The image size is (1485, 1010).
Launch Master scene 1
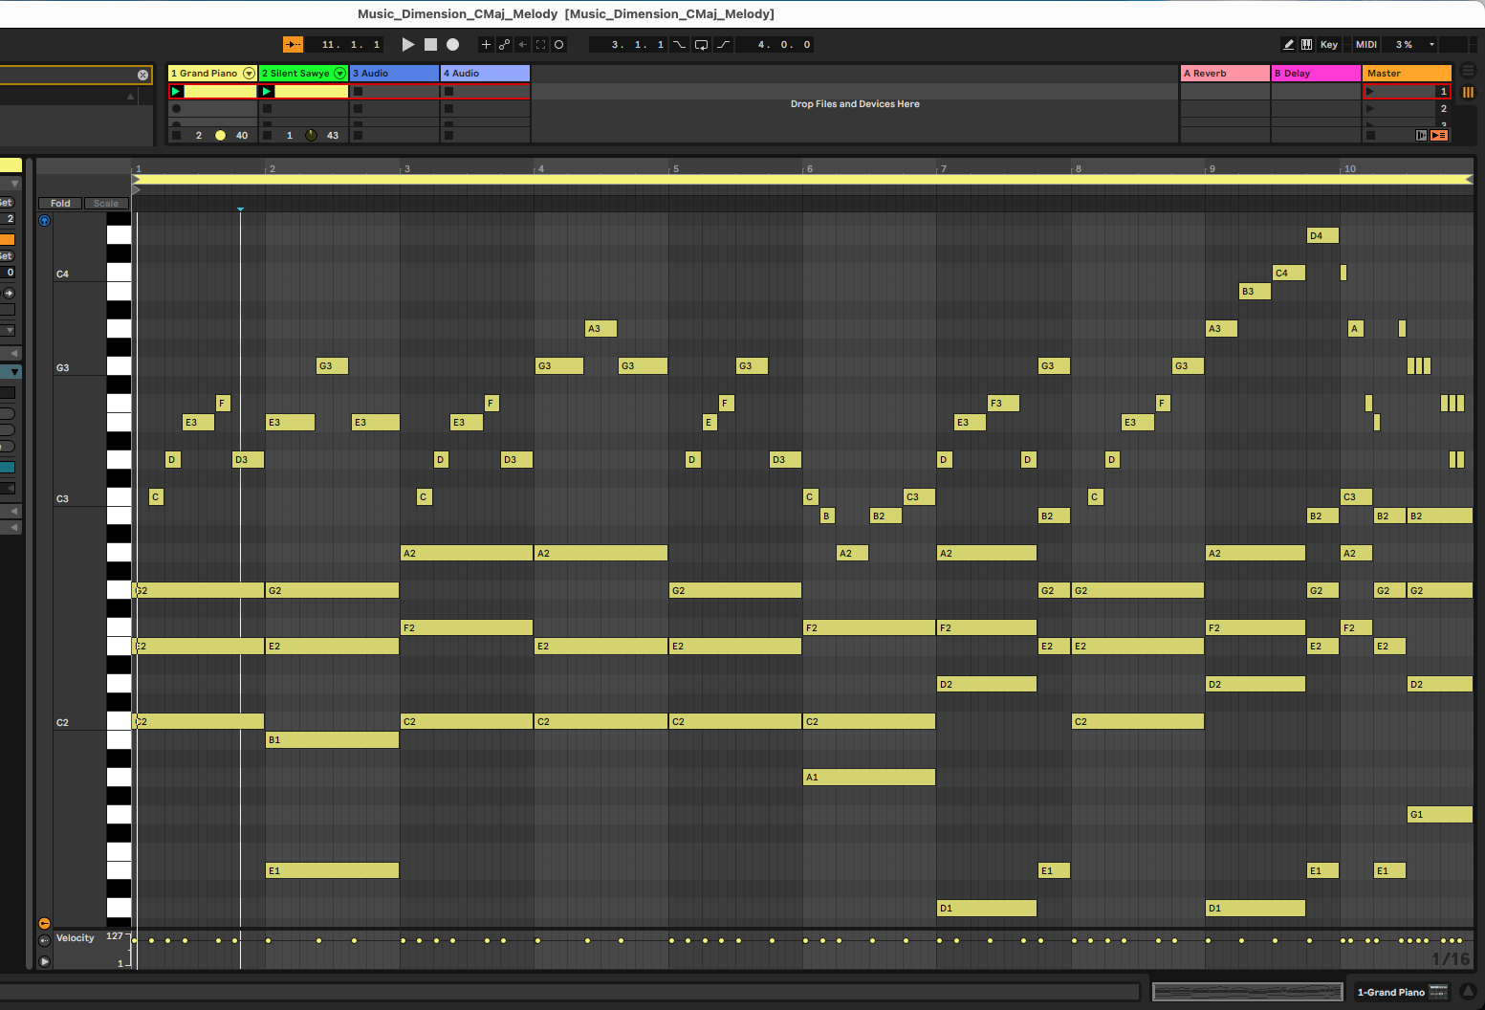pyautogui.click(x=1370, y=91)
